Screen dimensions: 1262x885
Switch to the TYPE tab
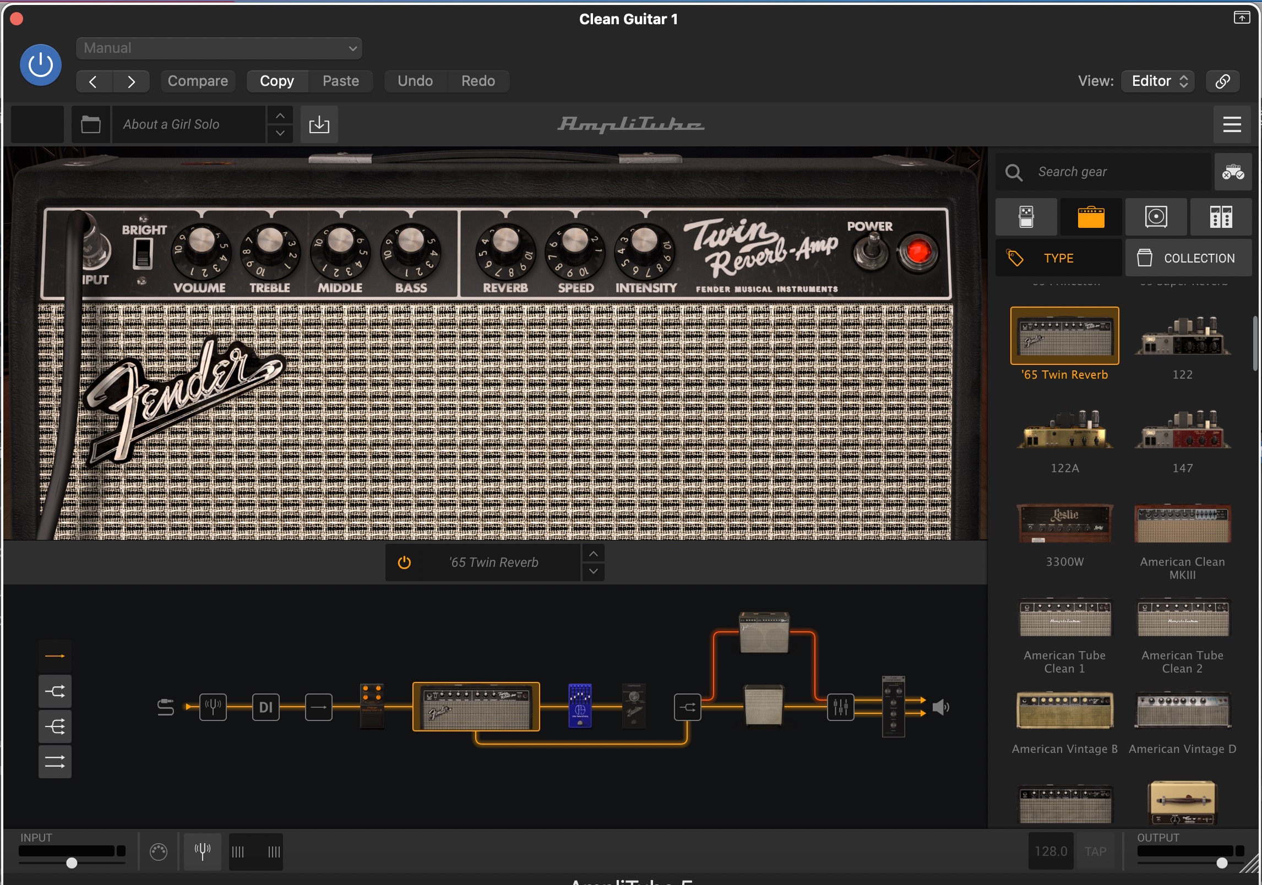click(1058, 258)
